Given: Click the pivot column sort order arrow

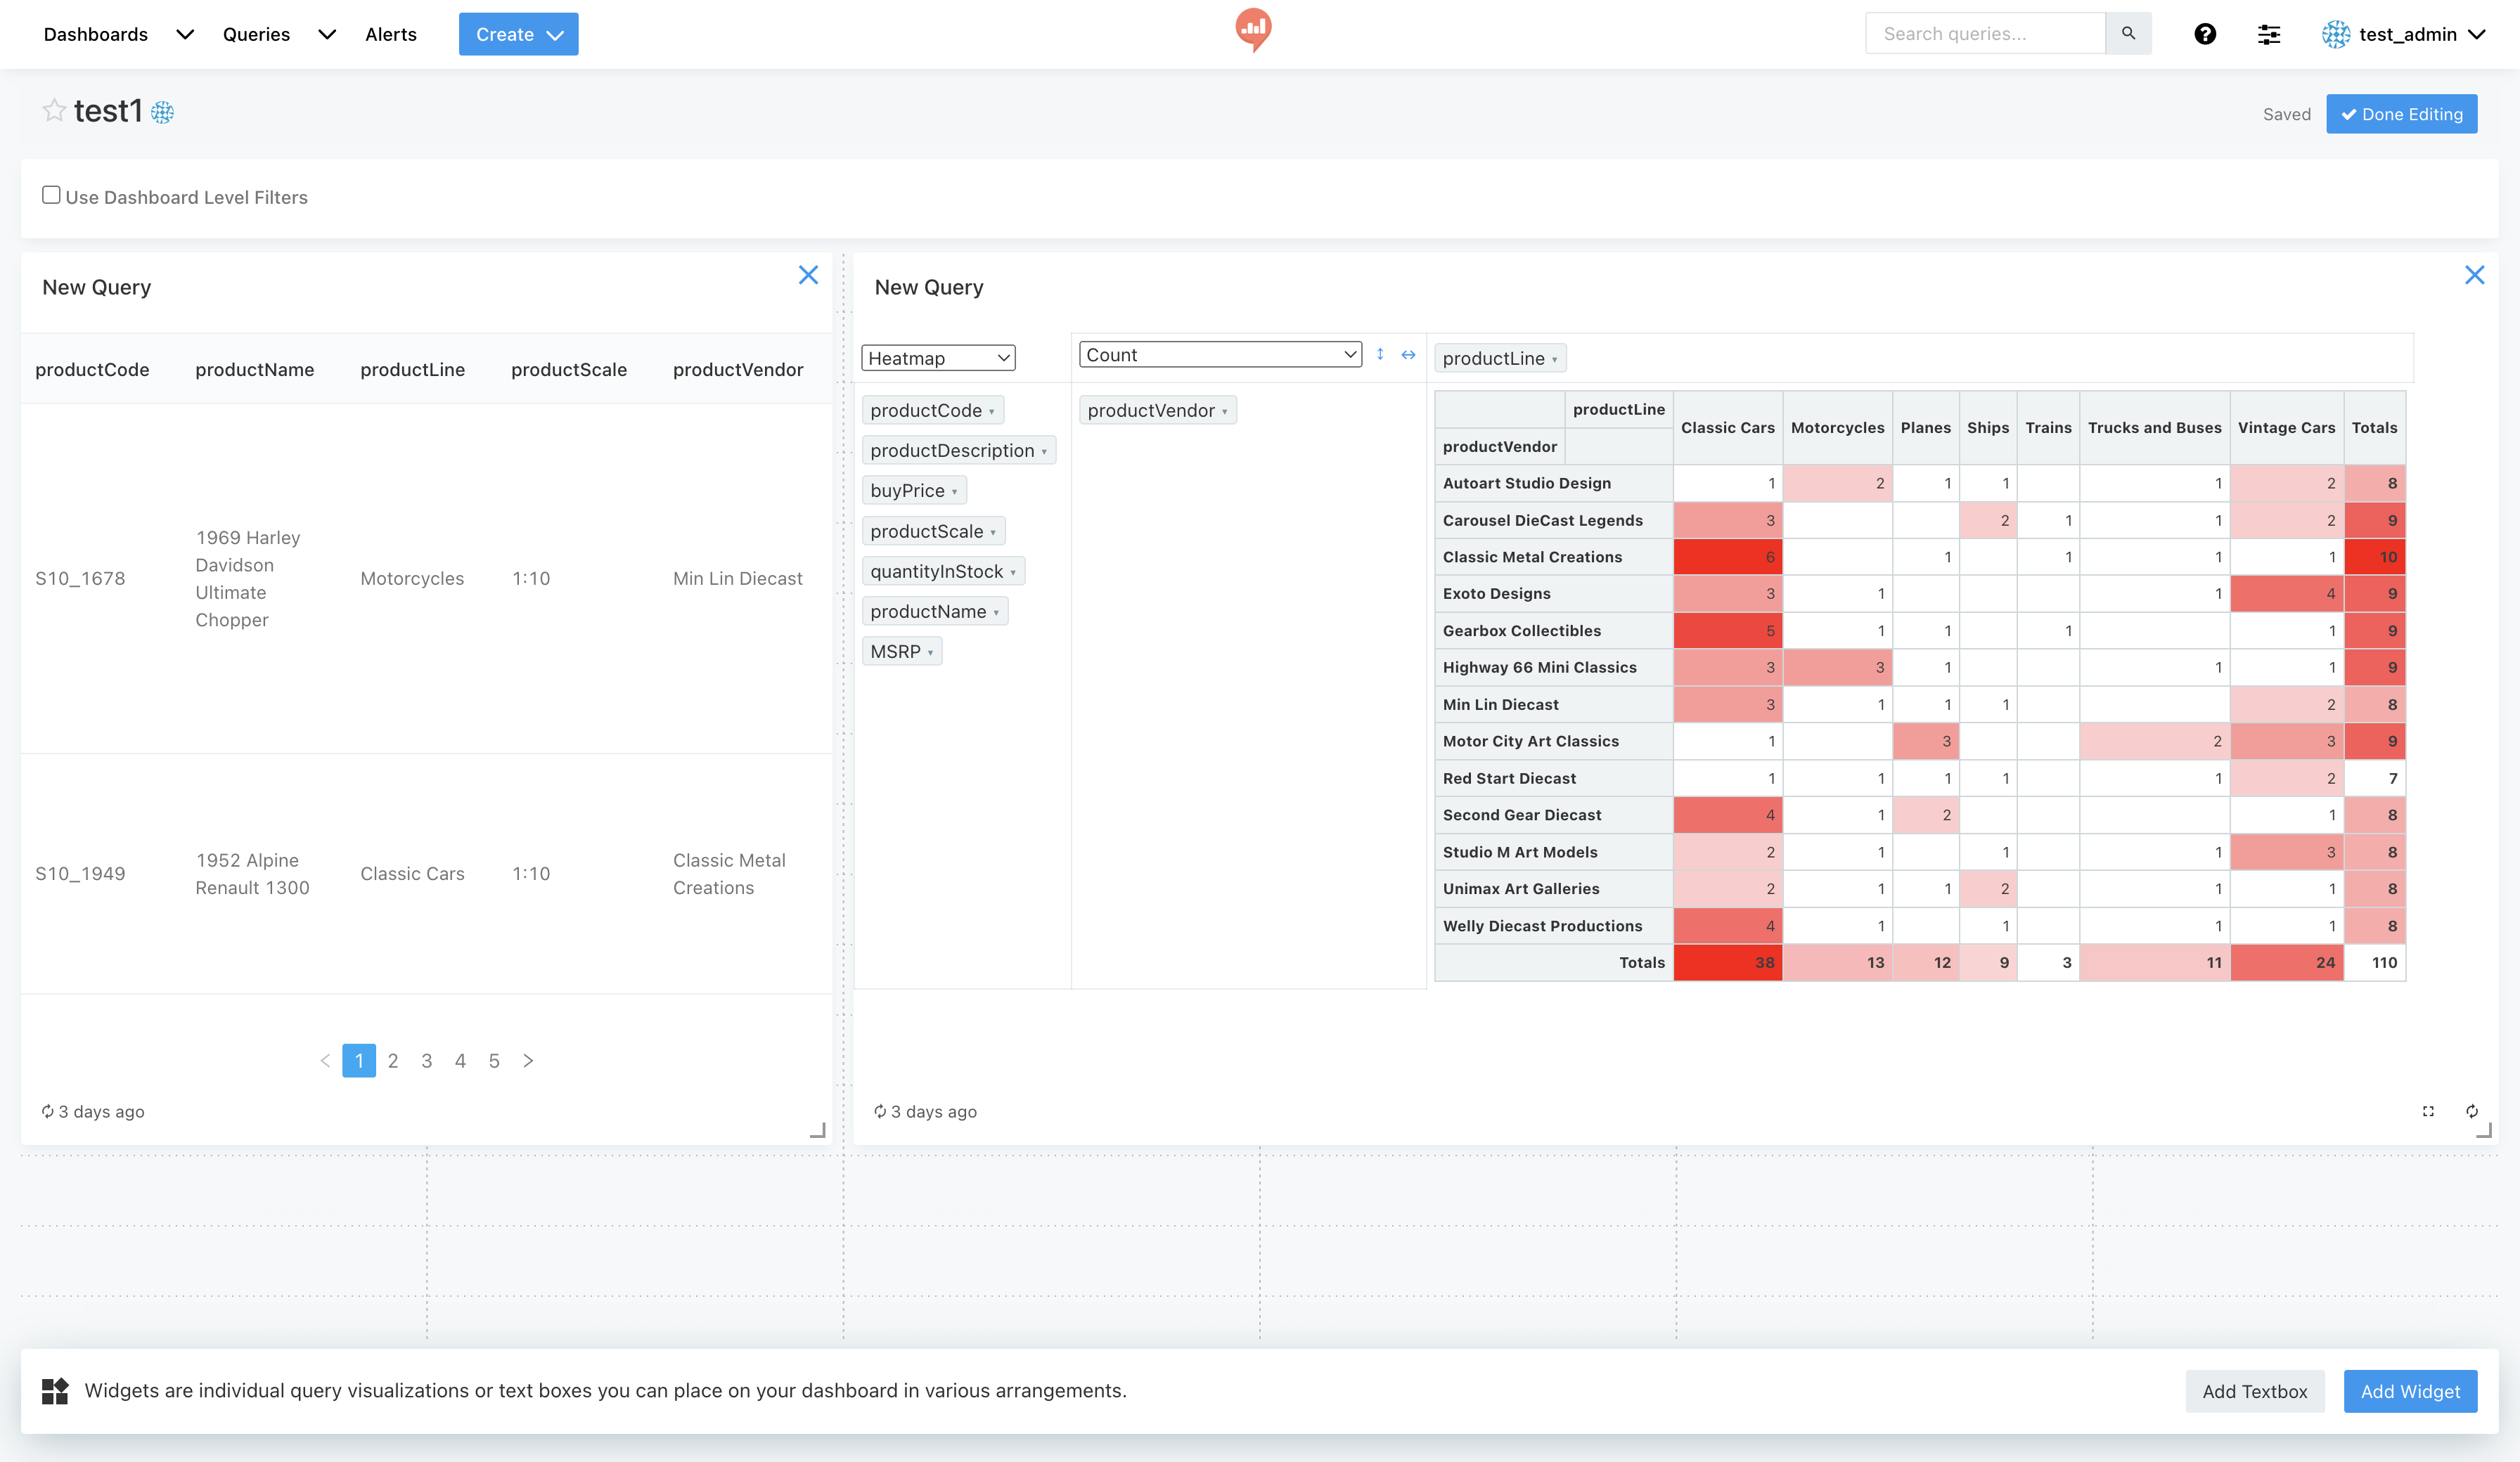Looking at the screenshot, I should point(1408,354).
